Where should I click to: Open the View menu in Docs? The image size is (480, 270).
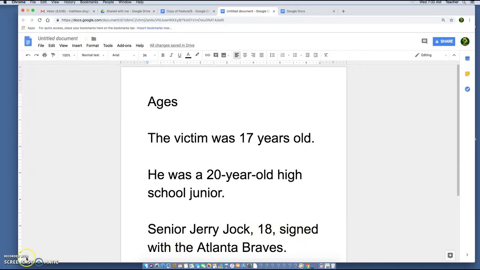pos(63,45)
